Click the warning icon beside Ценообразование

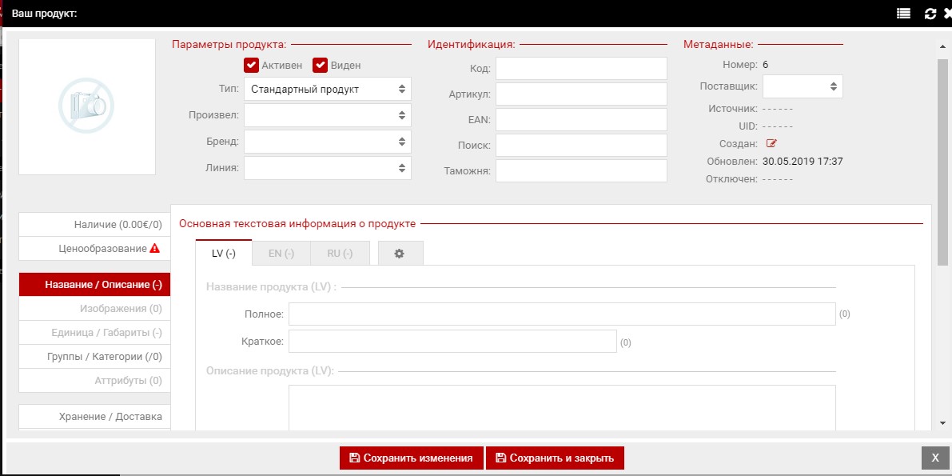[x=155, y=249]
